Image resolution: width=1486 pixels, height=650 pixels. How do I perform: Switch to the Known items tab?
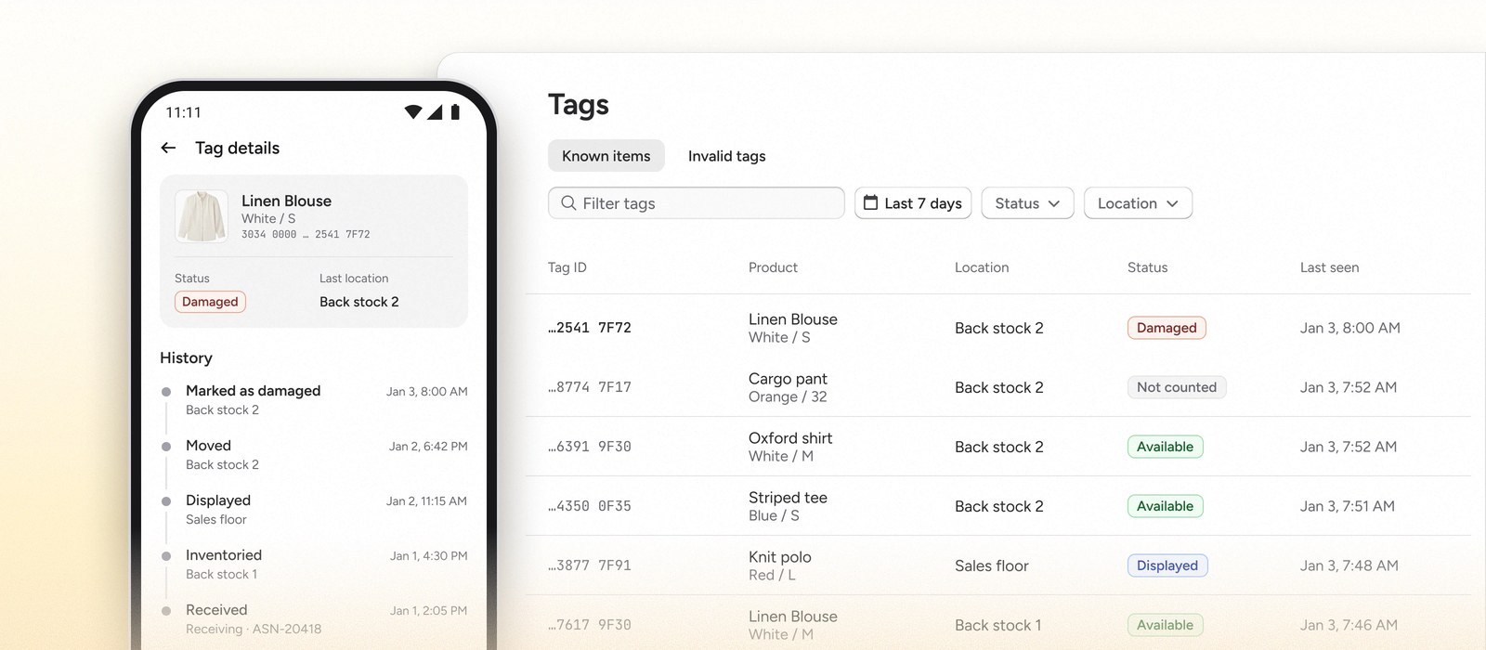pyautogui.click(x=606, y=156)
